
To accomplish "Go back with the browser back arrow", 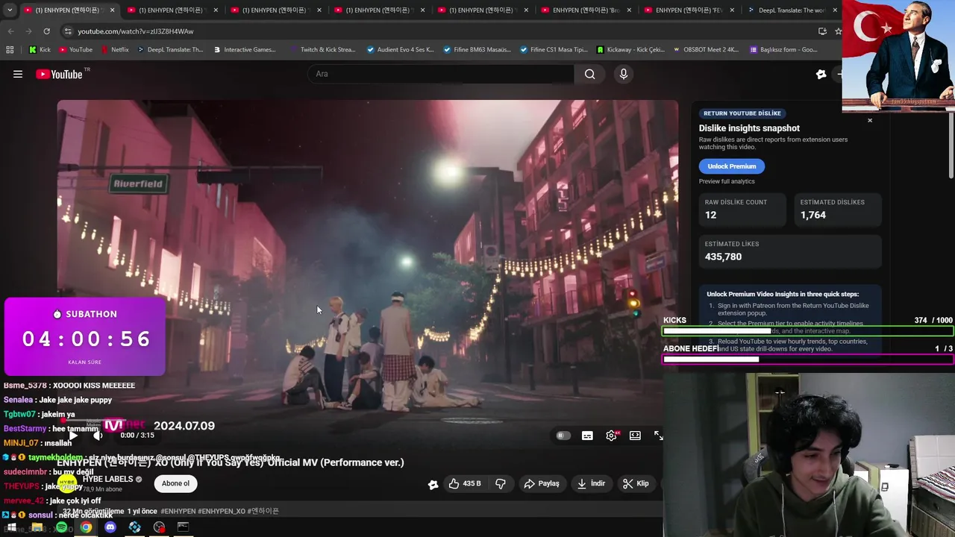I will click(10, 31).
